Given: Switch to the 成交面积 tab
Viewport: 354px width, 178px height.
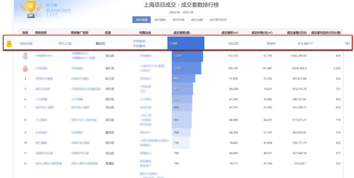Looking at the screenshot, I should click(160, 20).
